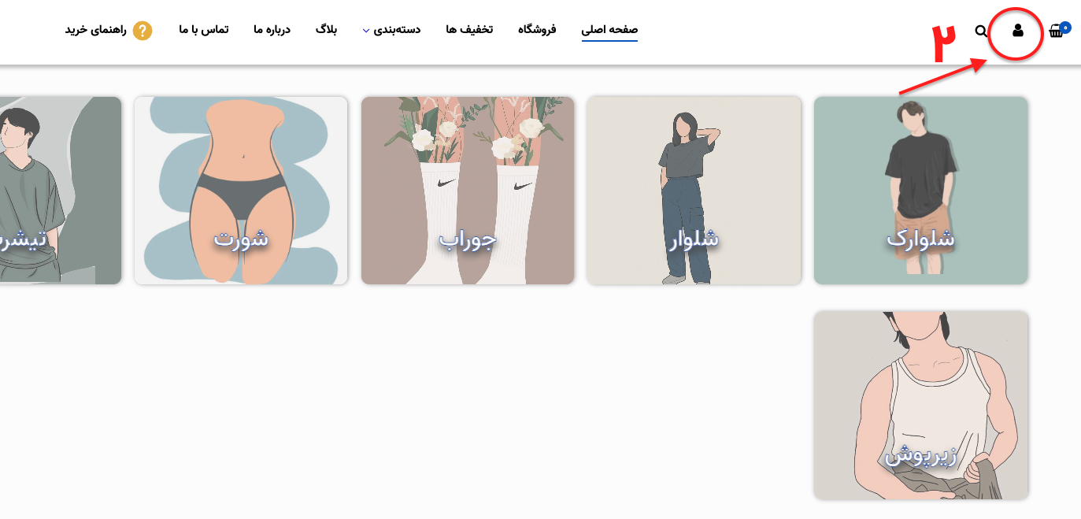
Task: Open the جوراب socks category card
Action: coord(468,191)
